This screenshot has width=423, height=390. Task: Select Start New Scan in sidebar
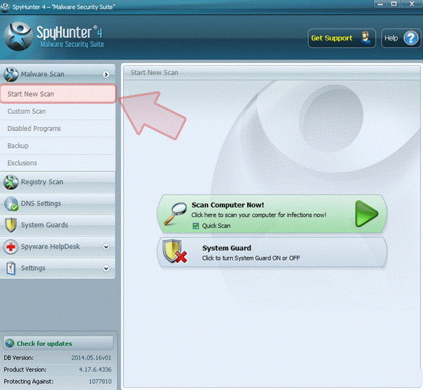tap(58, 94)
